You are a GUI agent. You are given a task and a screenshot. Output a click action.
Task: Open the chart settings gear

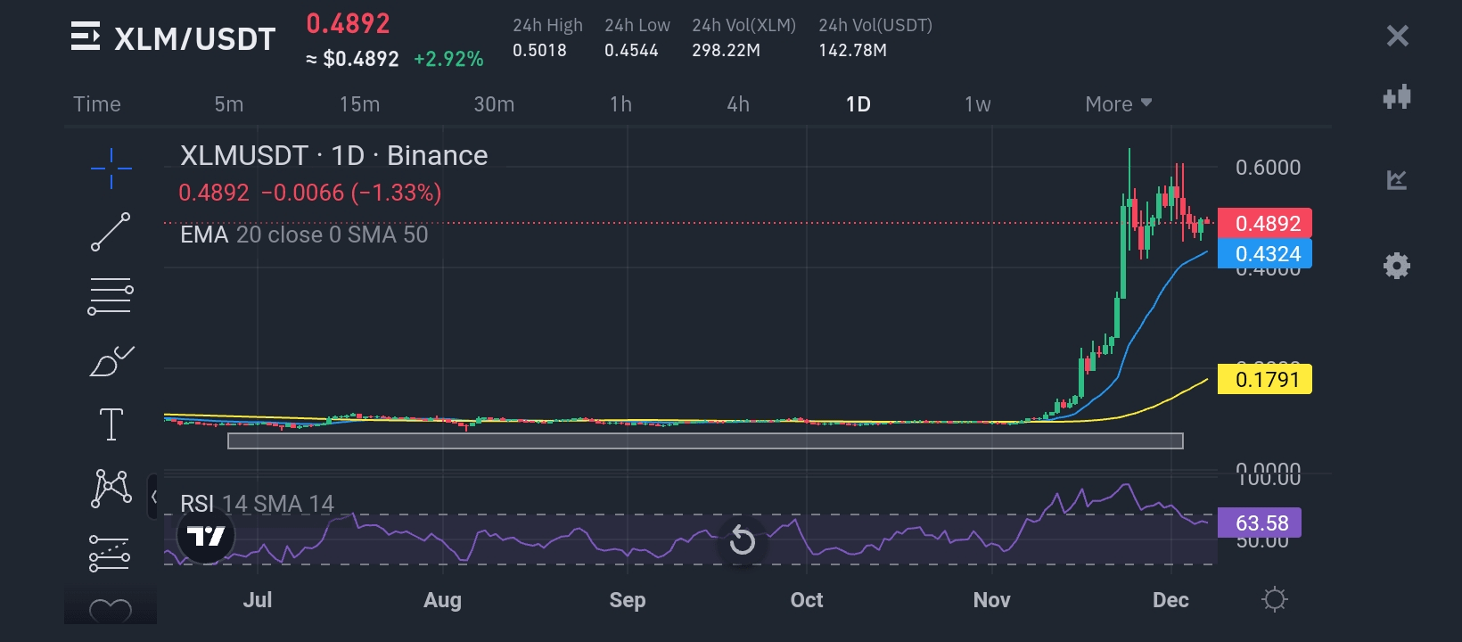tap(1396, 266)
